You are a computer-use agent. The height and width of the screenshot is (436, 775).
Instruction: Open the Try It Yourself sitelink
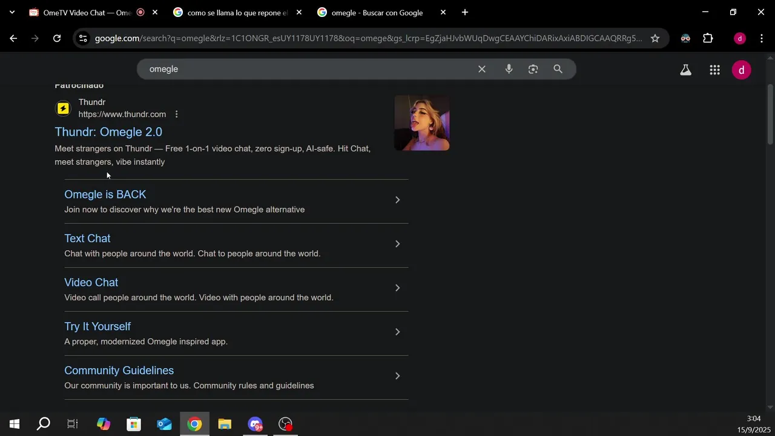[97, 326]
